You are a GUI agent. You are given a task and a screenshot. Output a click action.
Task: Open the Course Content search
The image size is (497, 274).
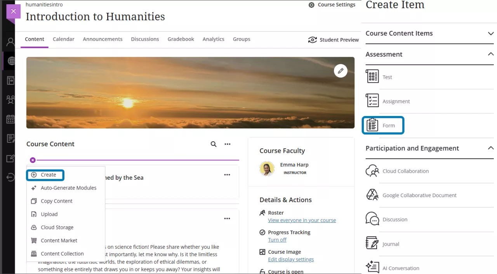tap(214, 144)
